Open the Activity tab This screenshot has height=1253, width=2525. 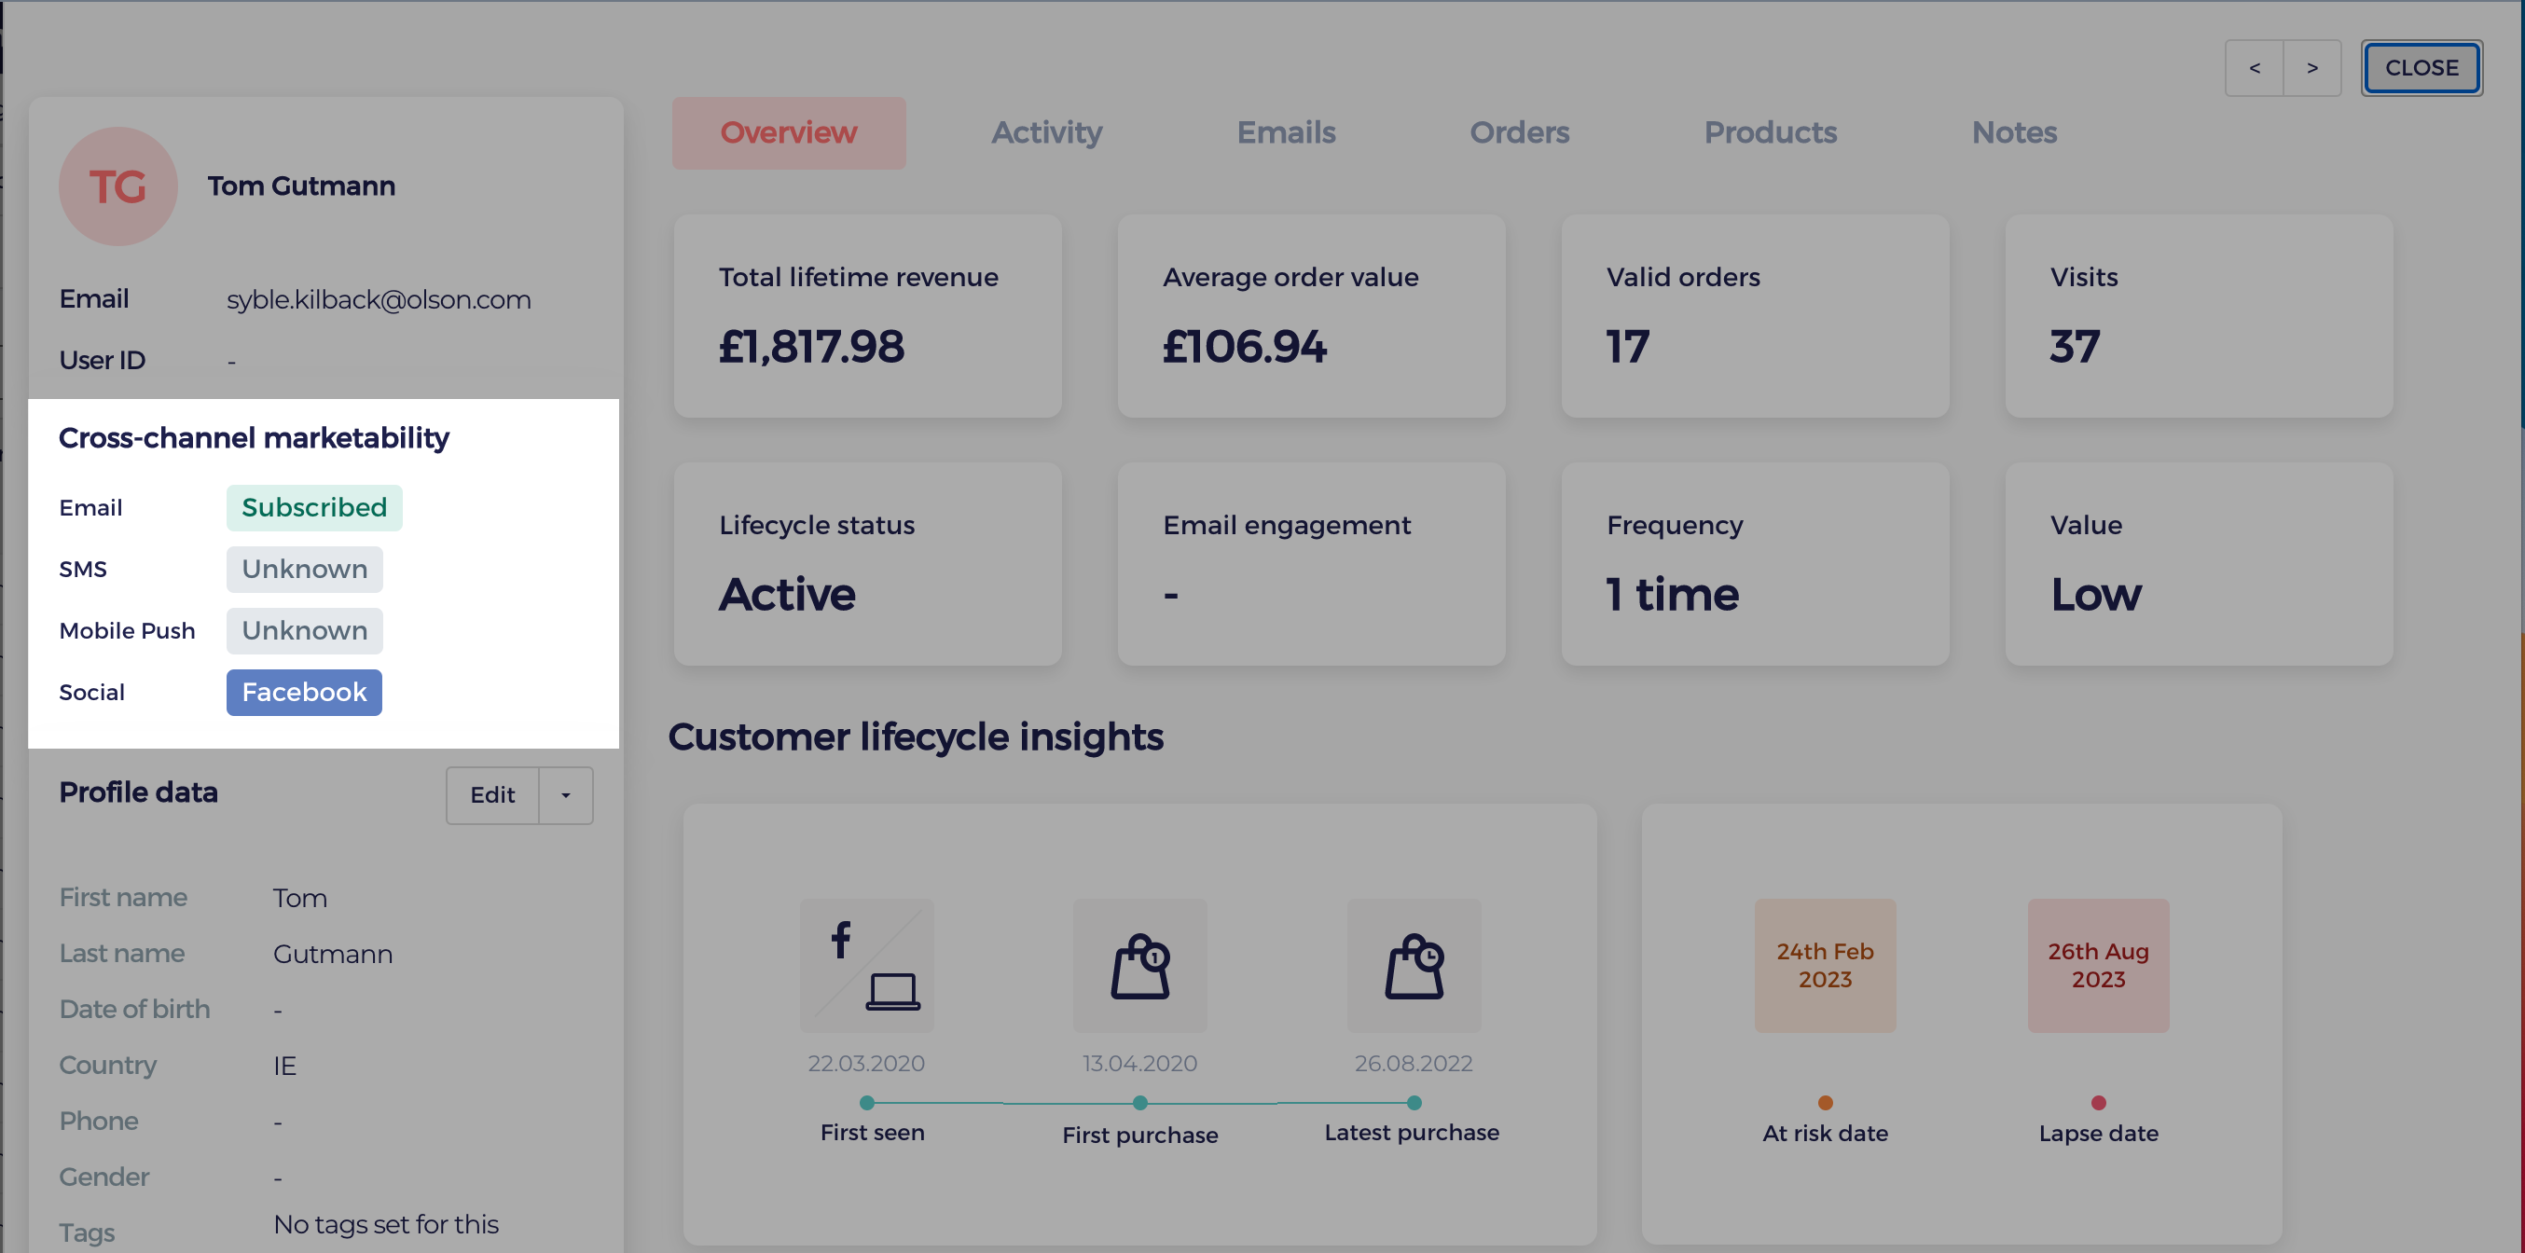point(1046,132)
